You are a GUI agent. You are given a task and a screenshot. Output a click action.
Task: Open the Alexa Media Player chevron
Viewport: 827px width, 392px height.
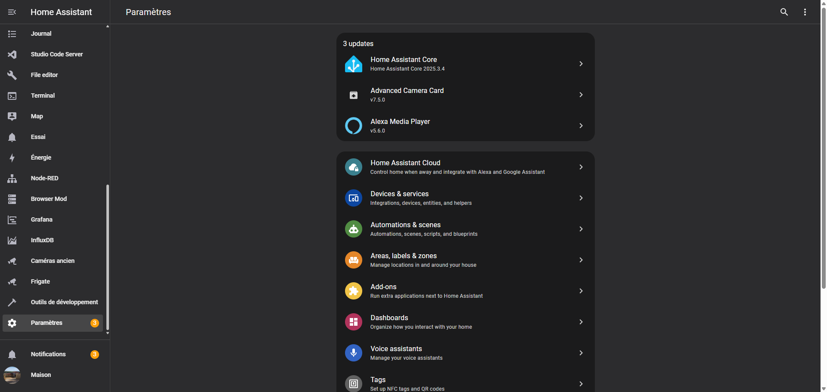click(x=581, y=126)
